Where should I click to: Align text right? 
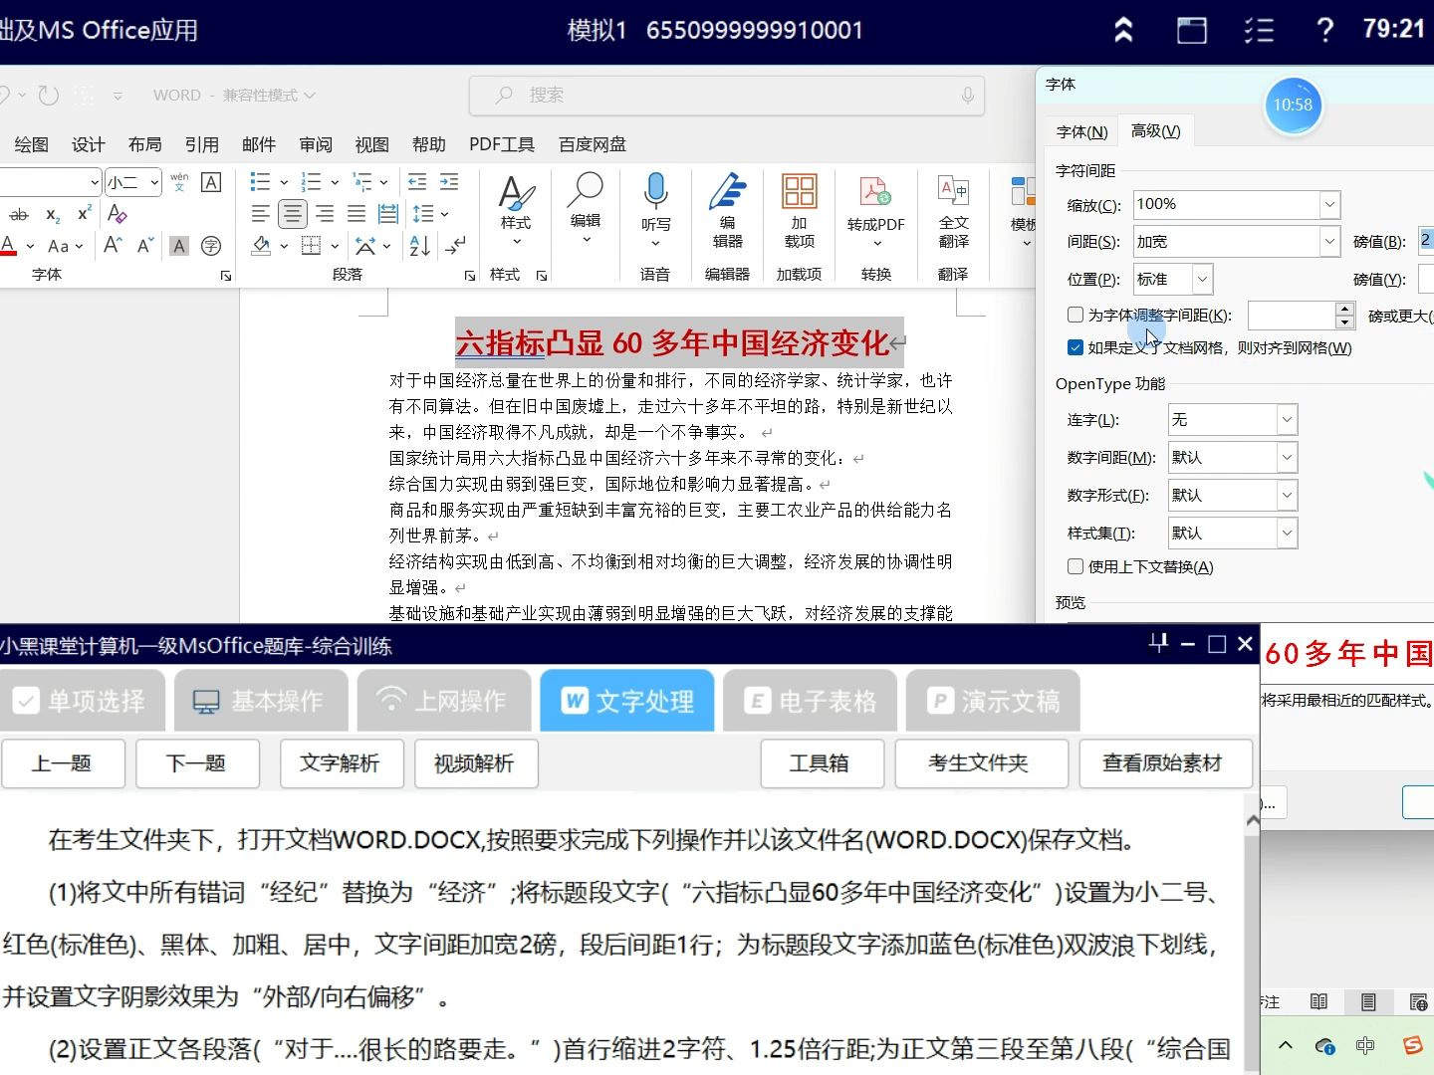[325, 213]
